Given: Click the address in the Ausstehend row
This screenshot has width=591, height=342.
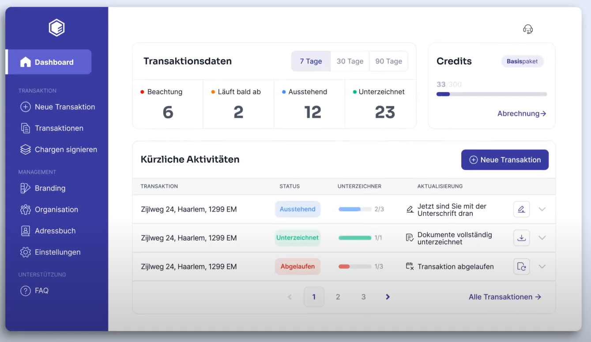Looking at the screenshot, I should coord(189,209).
